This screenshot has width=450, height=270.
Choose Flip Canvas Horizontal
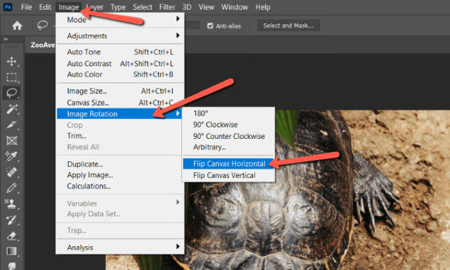pos(228,164)
